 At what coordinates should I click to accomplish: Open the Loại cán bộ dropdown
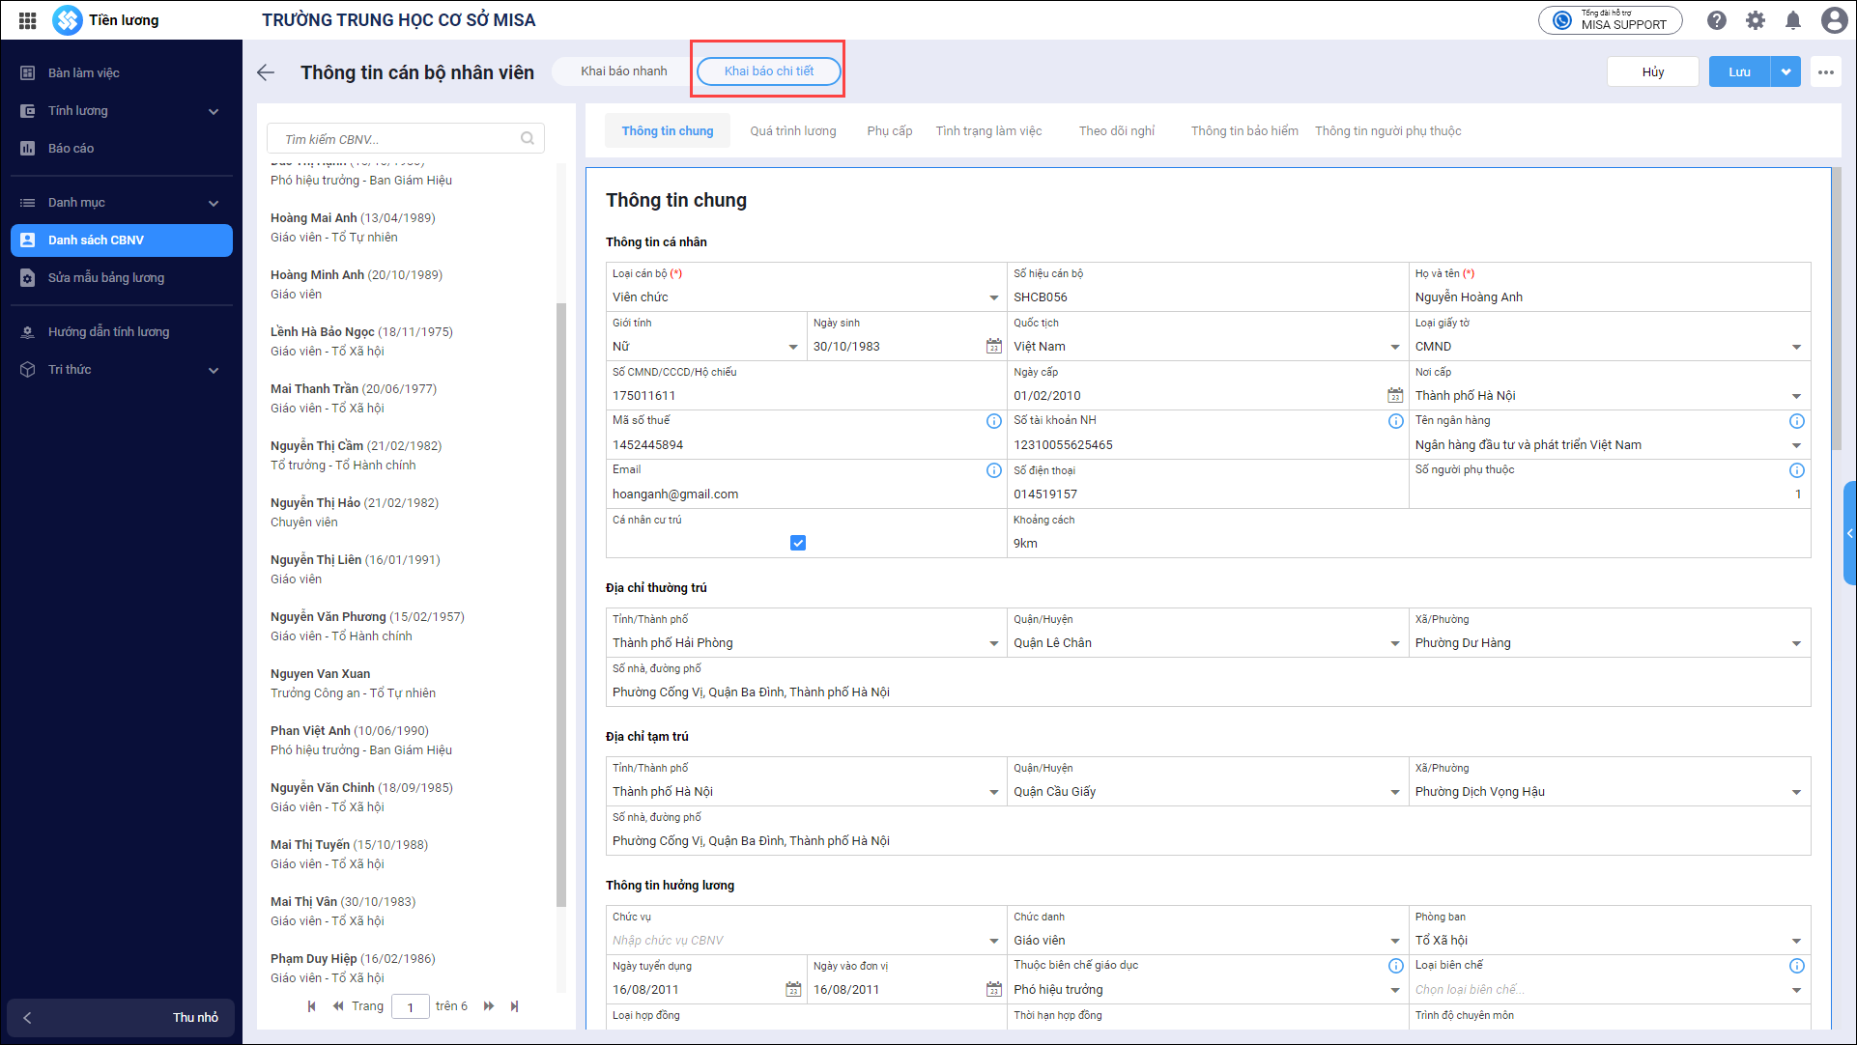[x=993, y=297]
